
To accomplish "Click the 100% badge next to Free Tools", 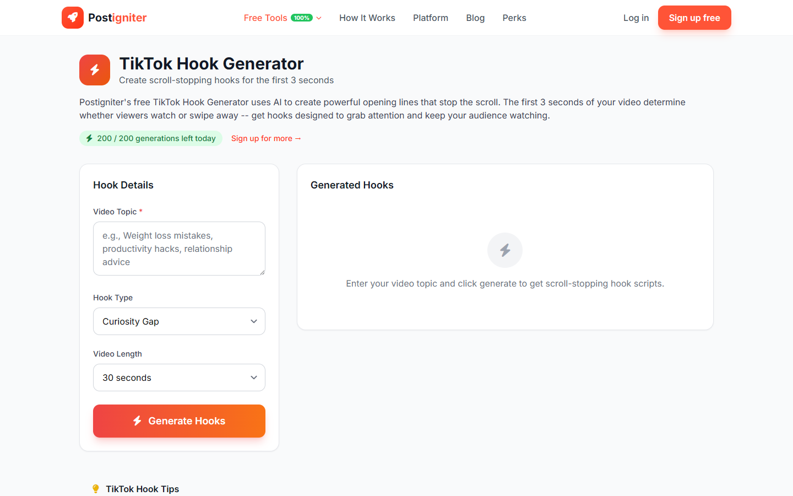I will [301, 17].
